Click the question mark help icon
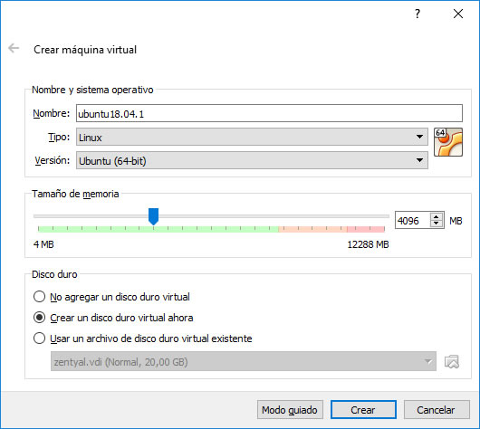Viewport: 480px width, 429px height. point(418,14)
